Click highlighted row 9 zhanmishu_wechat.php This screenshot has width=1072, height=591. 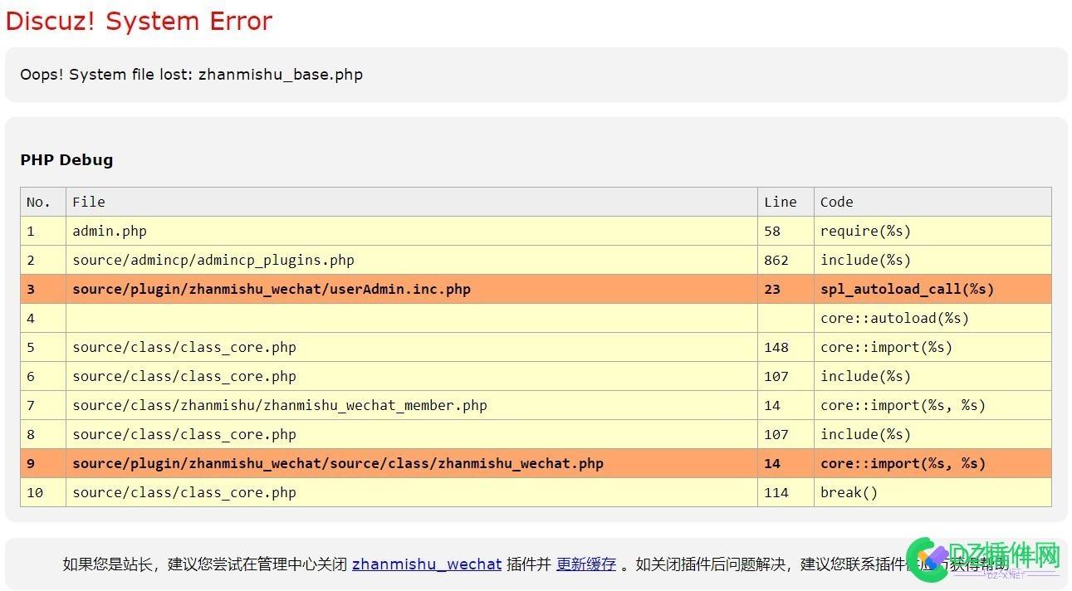pyautogui.click(x=337, y=463)
